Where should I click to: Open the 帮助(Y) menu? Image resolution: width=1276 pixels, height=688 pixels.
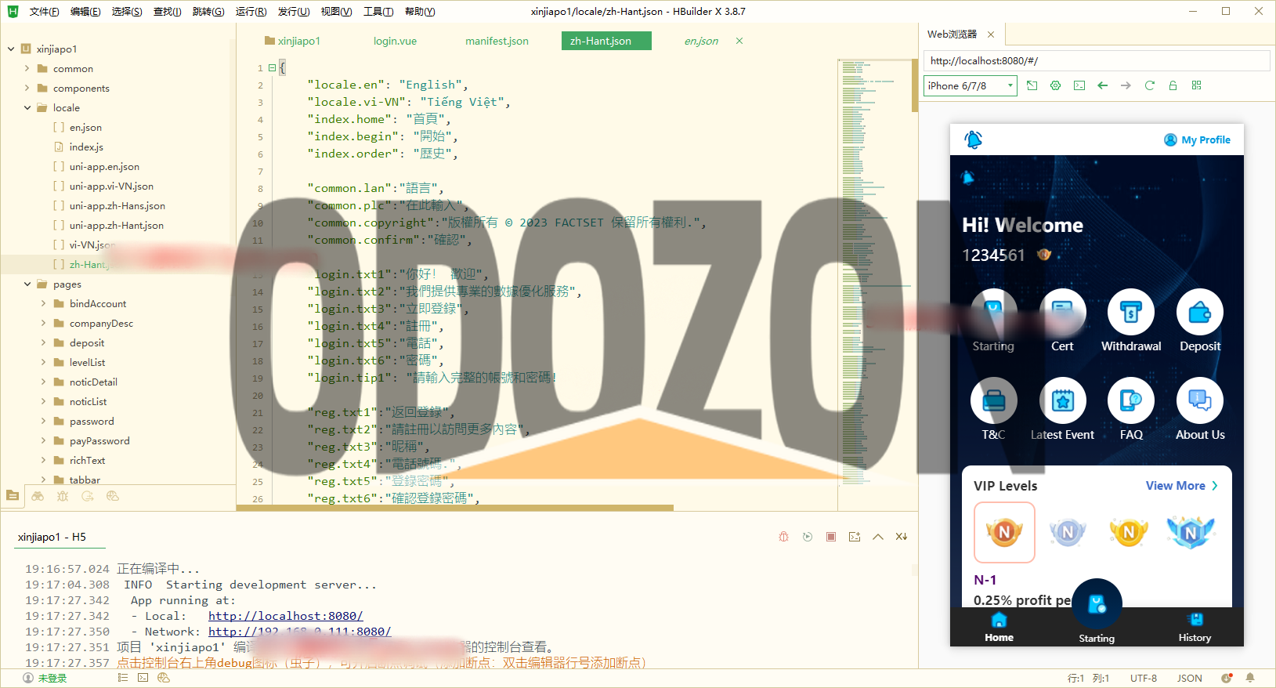click(420, 12)
